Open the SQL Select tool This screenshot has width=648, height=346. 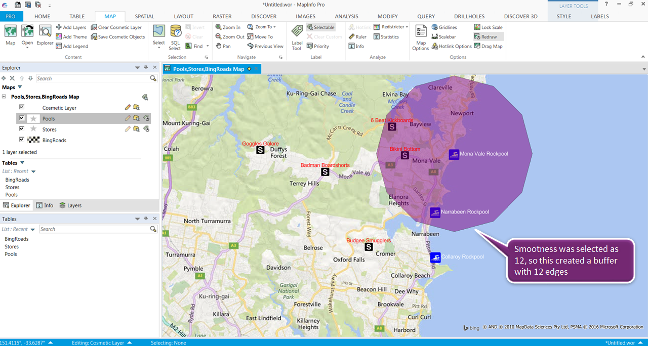(x=175, y=37)
